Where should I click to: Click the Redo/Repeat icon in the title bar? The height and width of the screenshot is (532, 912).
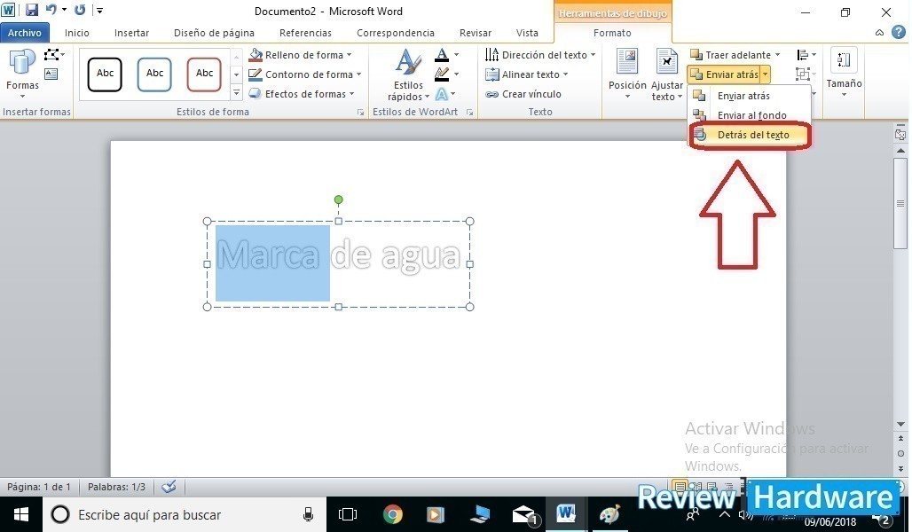point(80,10)
